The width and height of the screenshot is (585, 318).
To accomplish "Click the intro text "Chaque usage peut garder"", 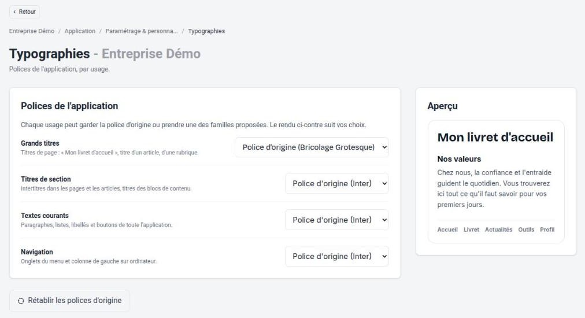I will pyautogui.click(x=194, y=125).
